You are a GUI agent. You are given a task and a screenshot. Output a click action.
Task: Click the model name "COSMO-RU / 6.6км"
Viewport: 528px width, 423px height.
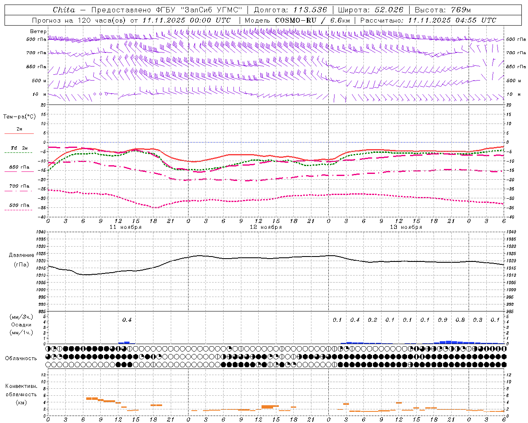(313, 20)
